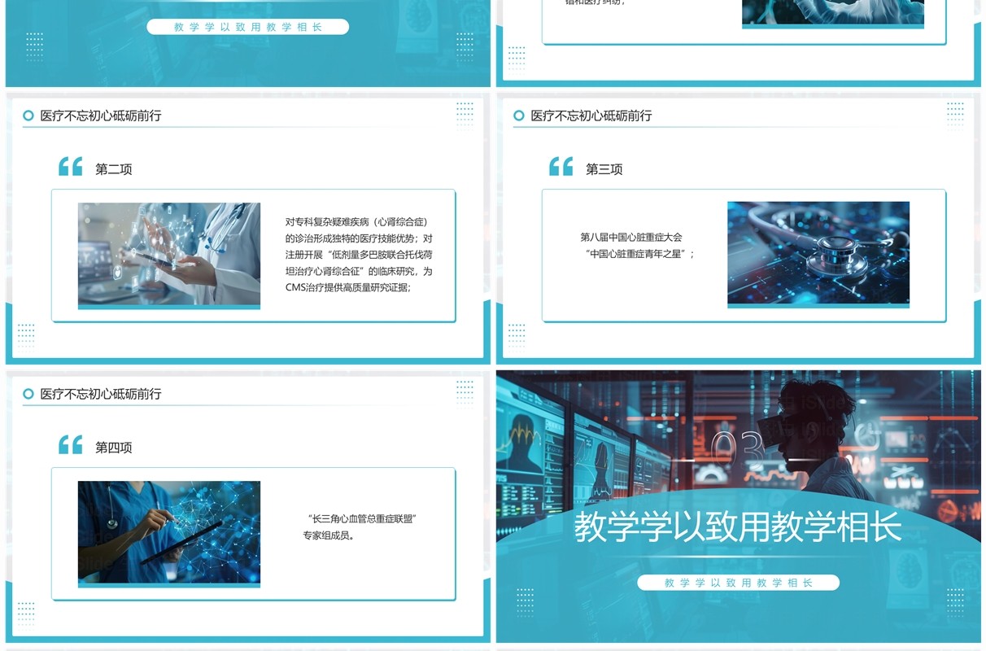Click the 第三项 heading text
Screen dimensions: 986x651
pos(604,169)
